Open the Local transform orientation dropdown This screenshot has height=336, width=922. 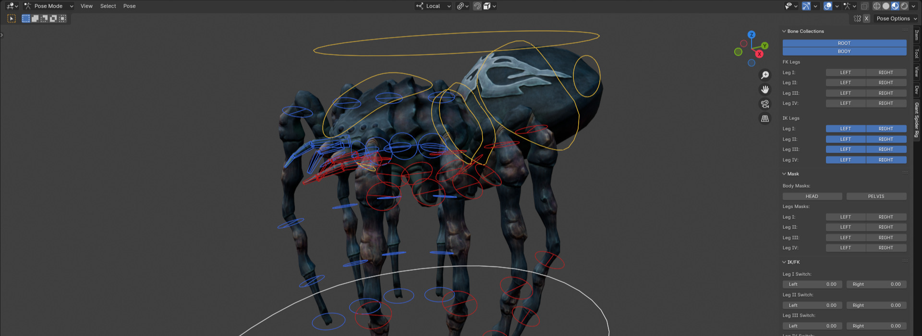pyautogui.click(x=433, y=6)
